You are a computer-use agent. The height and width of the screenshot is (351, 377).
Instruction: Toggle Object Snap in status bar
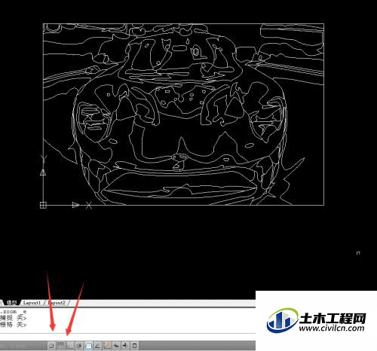[x=88, y=346]
